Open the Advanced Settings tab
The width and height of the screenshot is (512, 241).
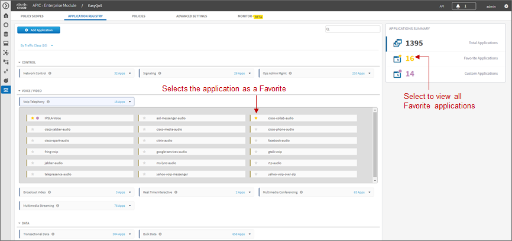point(192,16)
